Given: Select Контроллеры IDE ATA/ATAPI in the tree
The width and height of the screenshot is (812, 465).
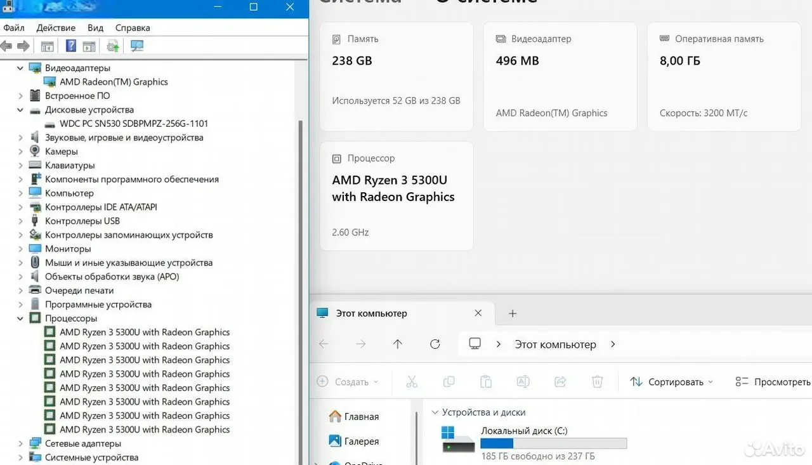Looking at the screenshot, I should click(101, 207).
